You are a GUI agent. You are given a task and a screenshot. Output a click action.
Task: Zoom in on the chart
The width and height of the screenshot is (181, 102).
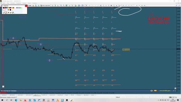click(61, 5)
